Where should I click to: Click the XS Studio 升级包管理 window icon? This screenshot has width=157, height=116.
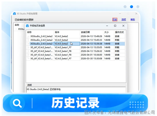tap(14, 14)
